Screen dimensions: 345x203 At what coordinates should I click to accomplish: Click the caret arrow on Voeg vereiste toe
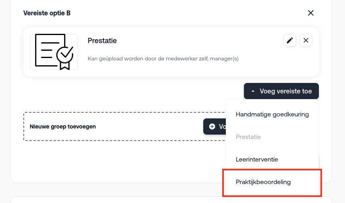pyautogui.click(x=253, y=91)
